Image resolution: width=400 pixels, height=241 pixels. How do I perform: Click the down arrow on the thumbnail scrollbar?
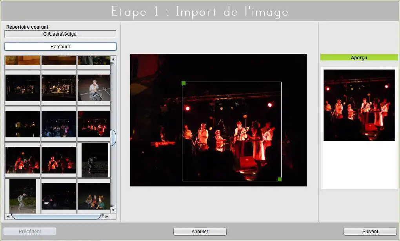[x=113, y=209]
